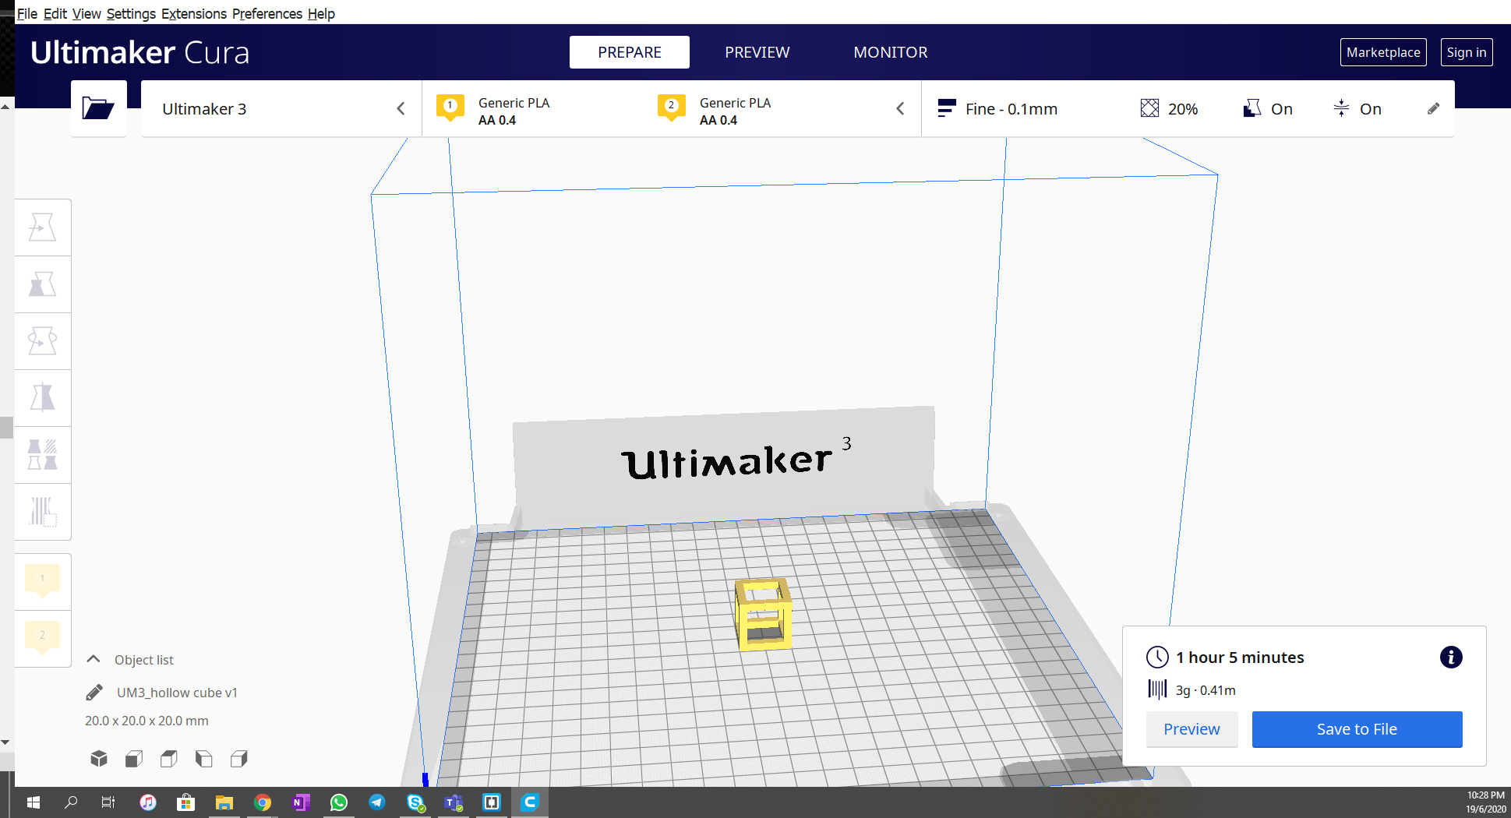Switch to the PREVIEW stage
Screen dimensions: 1511x818
pyautogui.click(x=757, y=52)
